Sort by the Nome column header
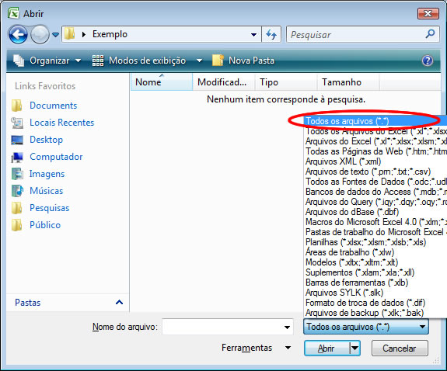Screen dimensions: 447x371 pyautogui.click(x=162, y=82)
